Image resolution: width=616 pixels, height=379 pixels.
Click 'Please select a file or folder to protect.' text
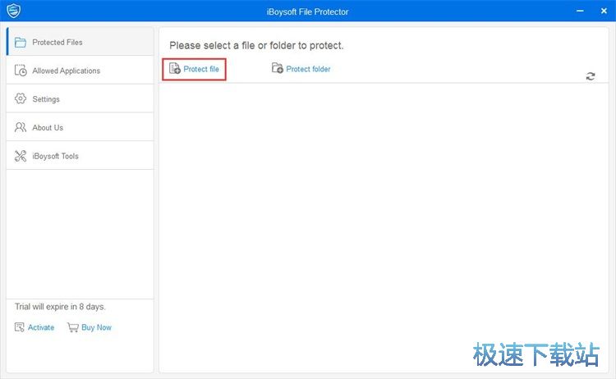256,45
